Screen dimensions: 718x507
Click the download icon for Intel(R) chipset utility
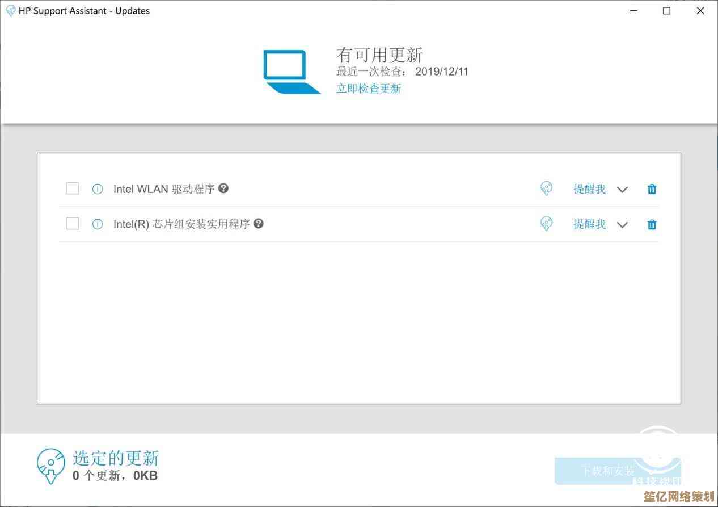(546, 224)
